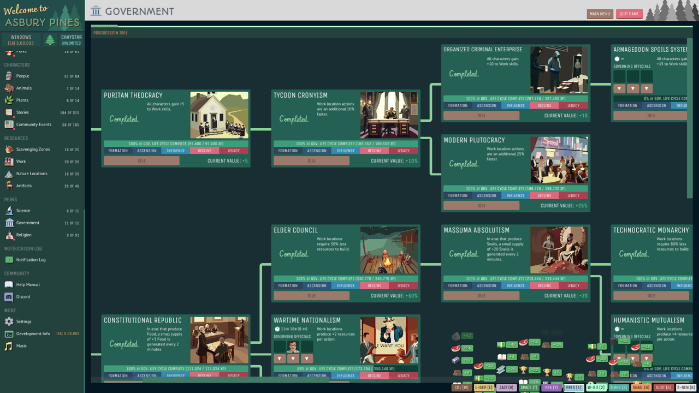Click the pine tree icon in header
Image resolution: width=699 pixels, height=393 pixels.
click(50, 40)
